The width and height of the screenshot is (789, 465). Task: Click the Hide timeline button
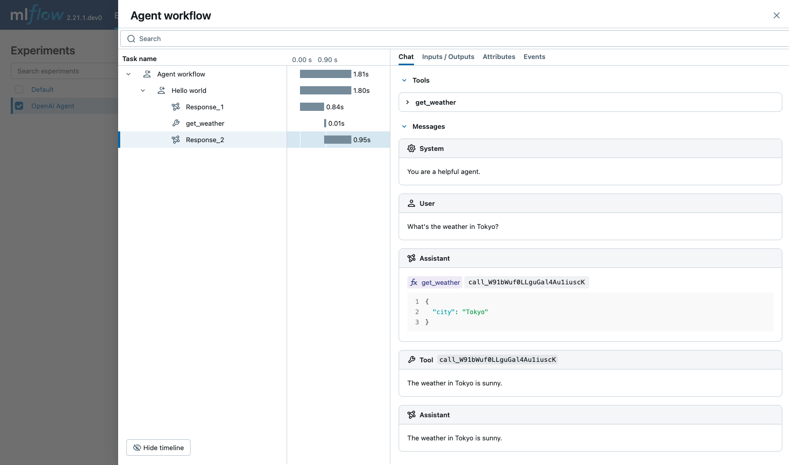pos(158,448)
